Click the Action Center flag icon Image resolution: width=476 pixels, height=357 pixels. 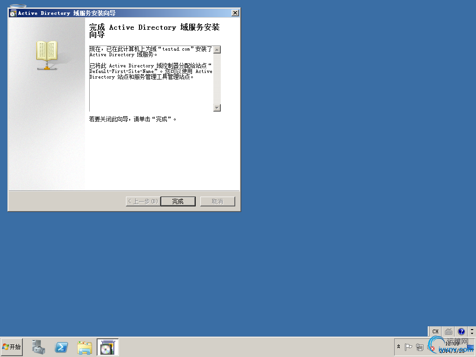pos(408,347)
